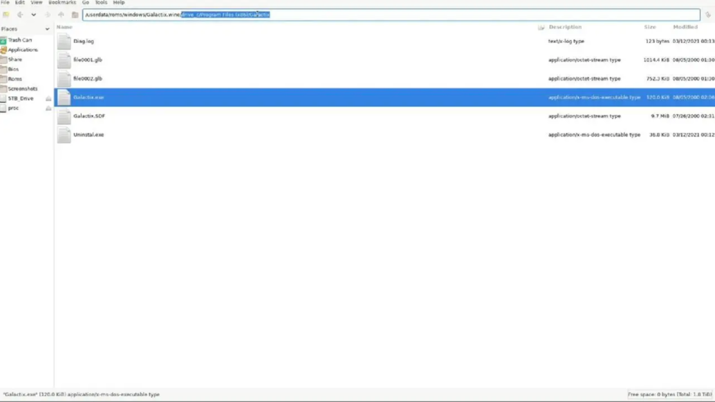Open the Share folder in Places

click(x=15, y=59)
